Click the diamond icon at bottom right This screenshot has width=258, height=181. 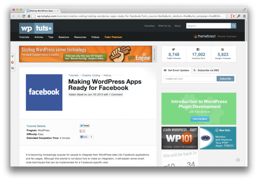tap(238, 160)
